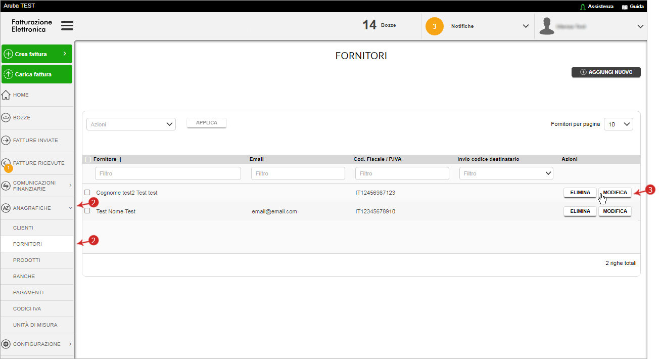Click the Cod. Fiscale / P.IVA filter field
The height and width of the screenshot is (359, 660).
tap(402, 173)
